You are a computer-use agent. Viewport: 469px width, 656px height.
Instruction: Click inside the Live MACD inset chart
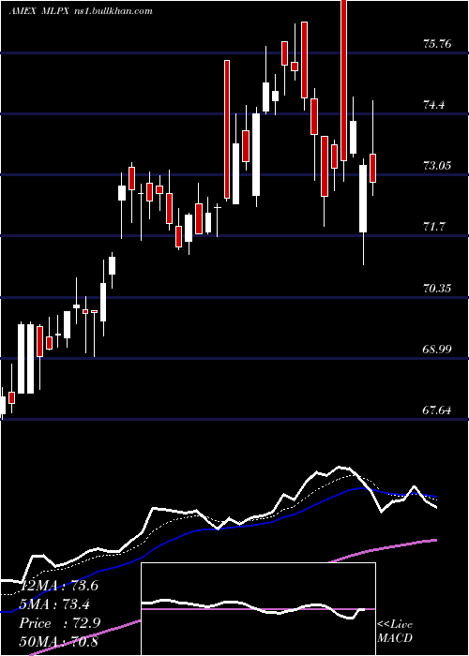tap(258, 609)
